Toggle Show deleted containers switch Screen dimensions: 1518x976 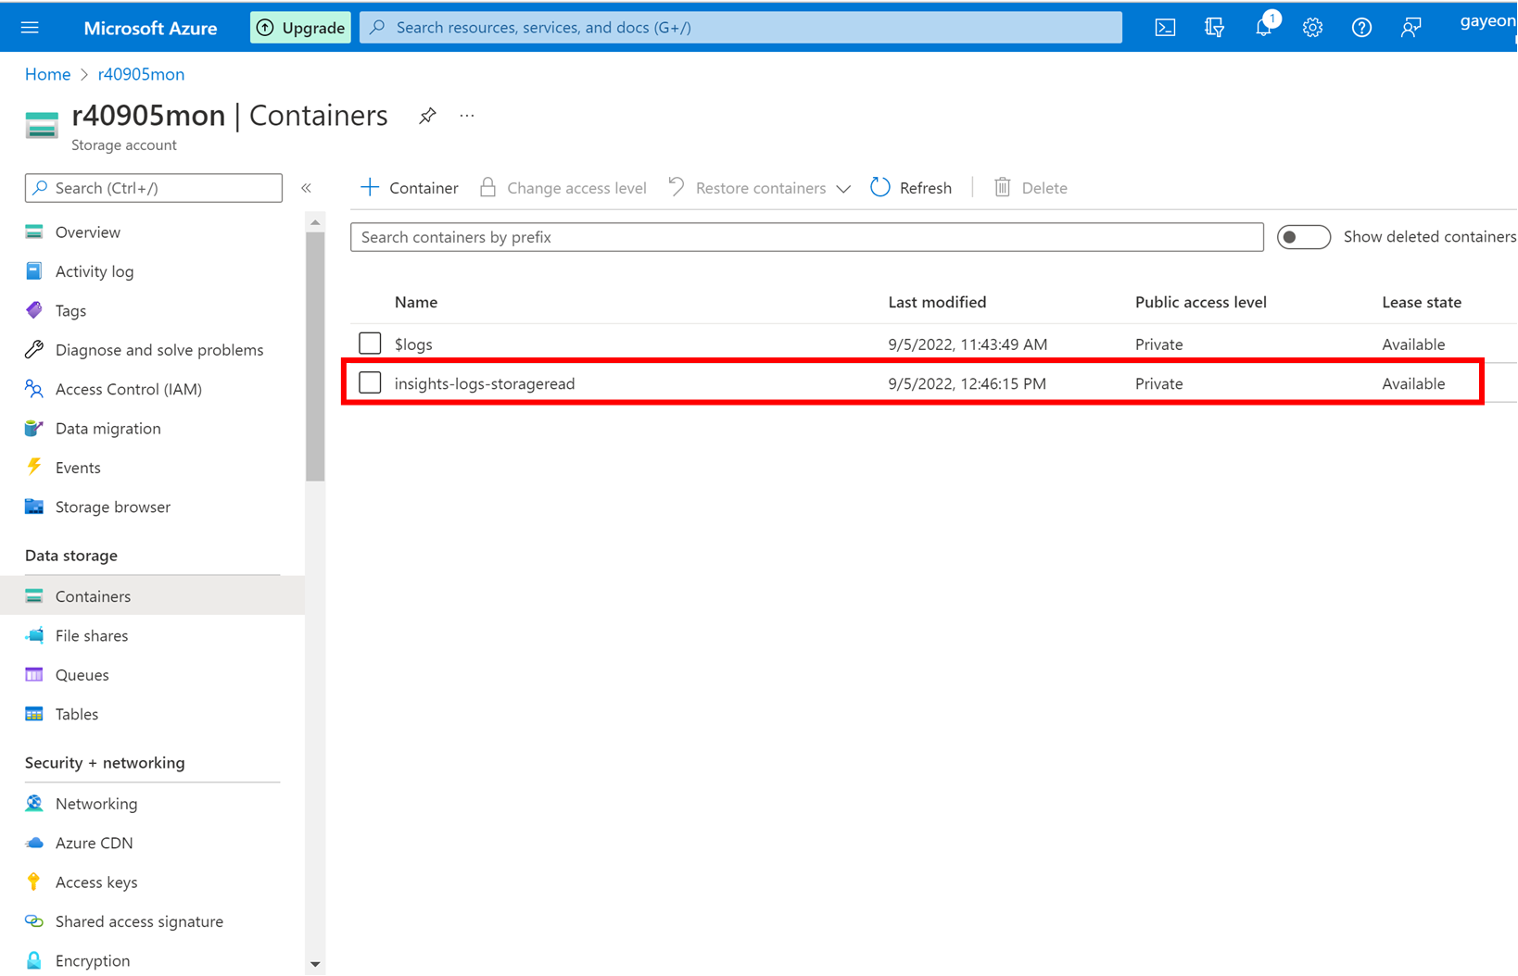click(1303, 237)
